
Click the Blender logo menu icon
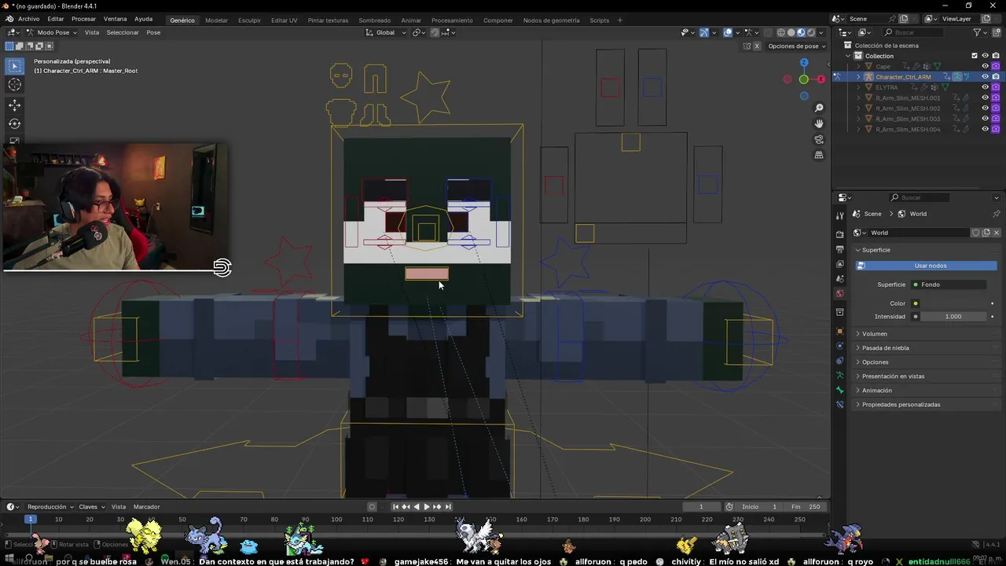click(x=9, y=19)
